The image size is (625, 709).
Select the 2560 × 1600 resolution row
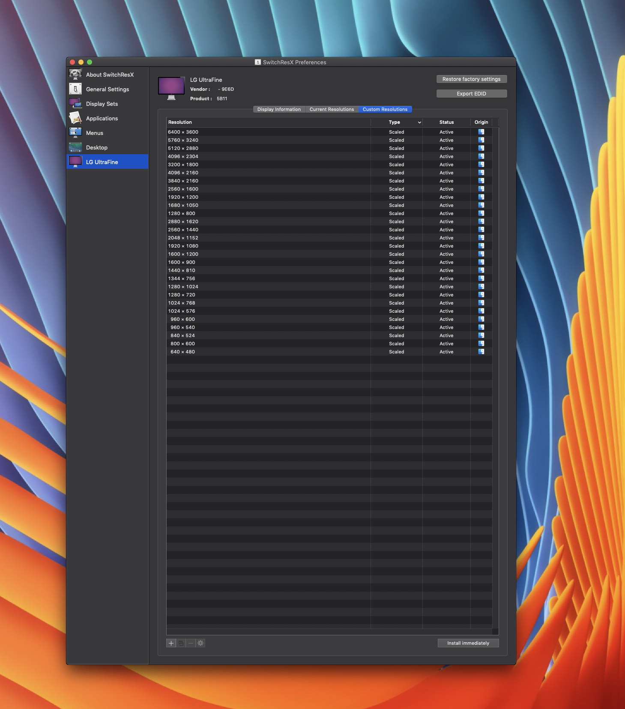point(329,189)
